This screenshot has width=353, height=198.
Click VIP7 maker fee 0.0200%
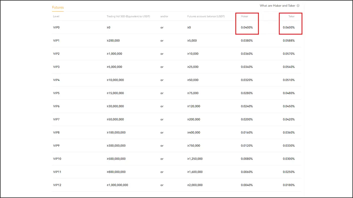pyautogui.click(x=247, y=119)
